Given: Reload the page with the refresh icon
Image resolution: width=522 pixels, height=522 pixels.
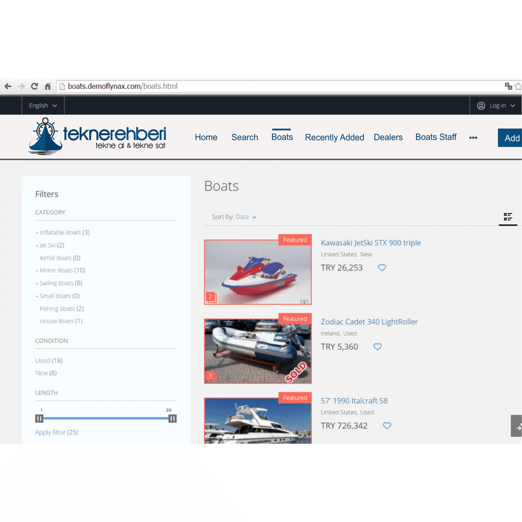Looking at the screenshot, I should [x=34, y=86].
